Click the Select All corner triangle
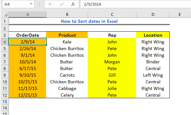This screenshot has height=115, width=191. pyautogui.click(x=6, y=15)
